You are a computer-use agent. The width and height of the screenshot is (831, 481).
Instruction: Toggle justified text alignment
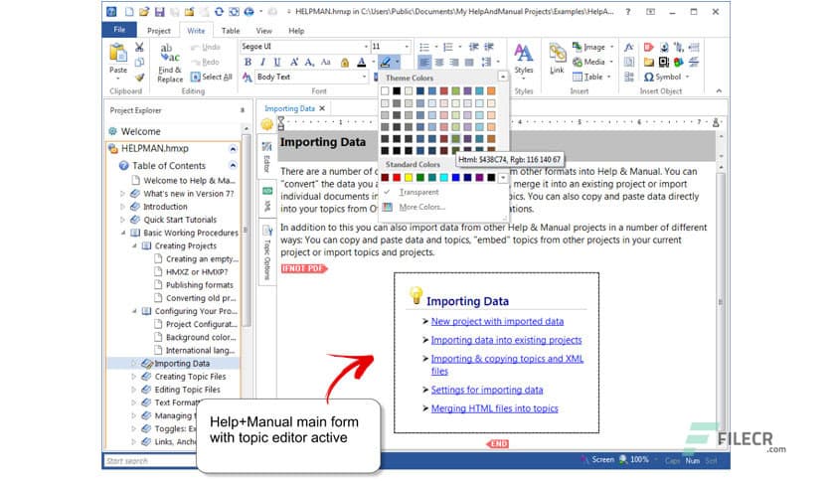[469, 62]
